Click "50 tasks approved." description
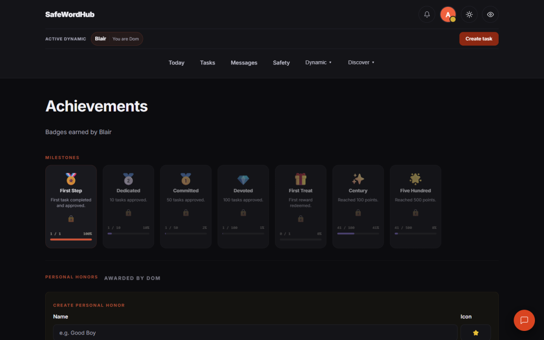This screenshot has width=544, height=340. click(186, 200)
